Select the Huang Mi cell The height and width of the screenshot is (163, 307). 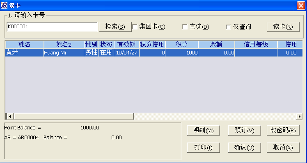(x=64, y=52)
